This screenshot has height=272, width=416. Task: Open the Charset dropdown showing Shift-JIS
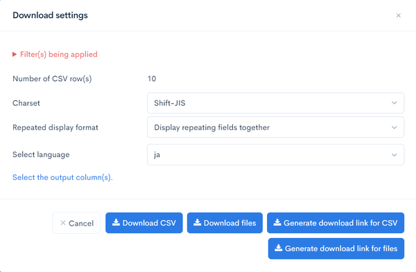click(276, 102)
